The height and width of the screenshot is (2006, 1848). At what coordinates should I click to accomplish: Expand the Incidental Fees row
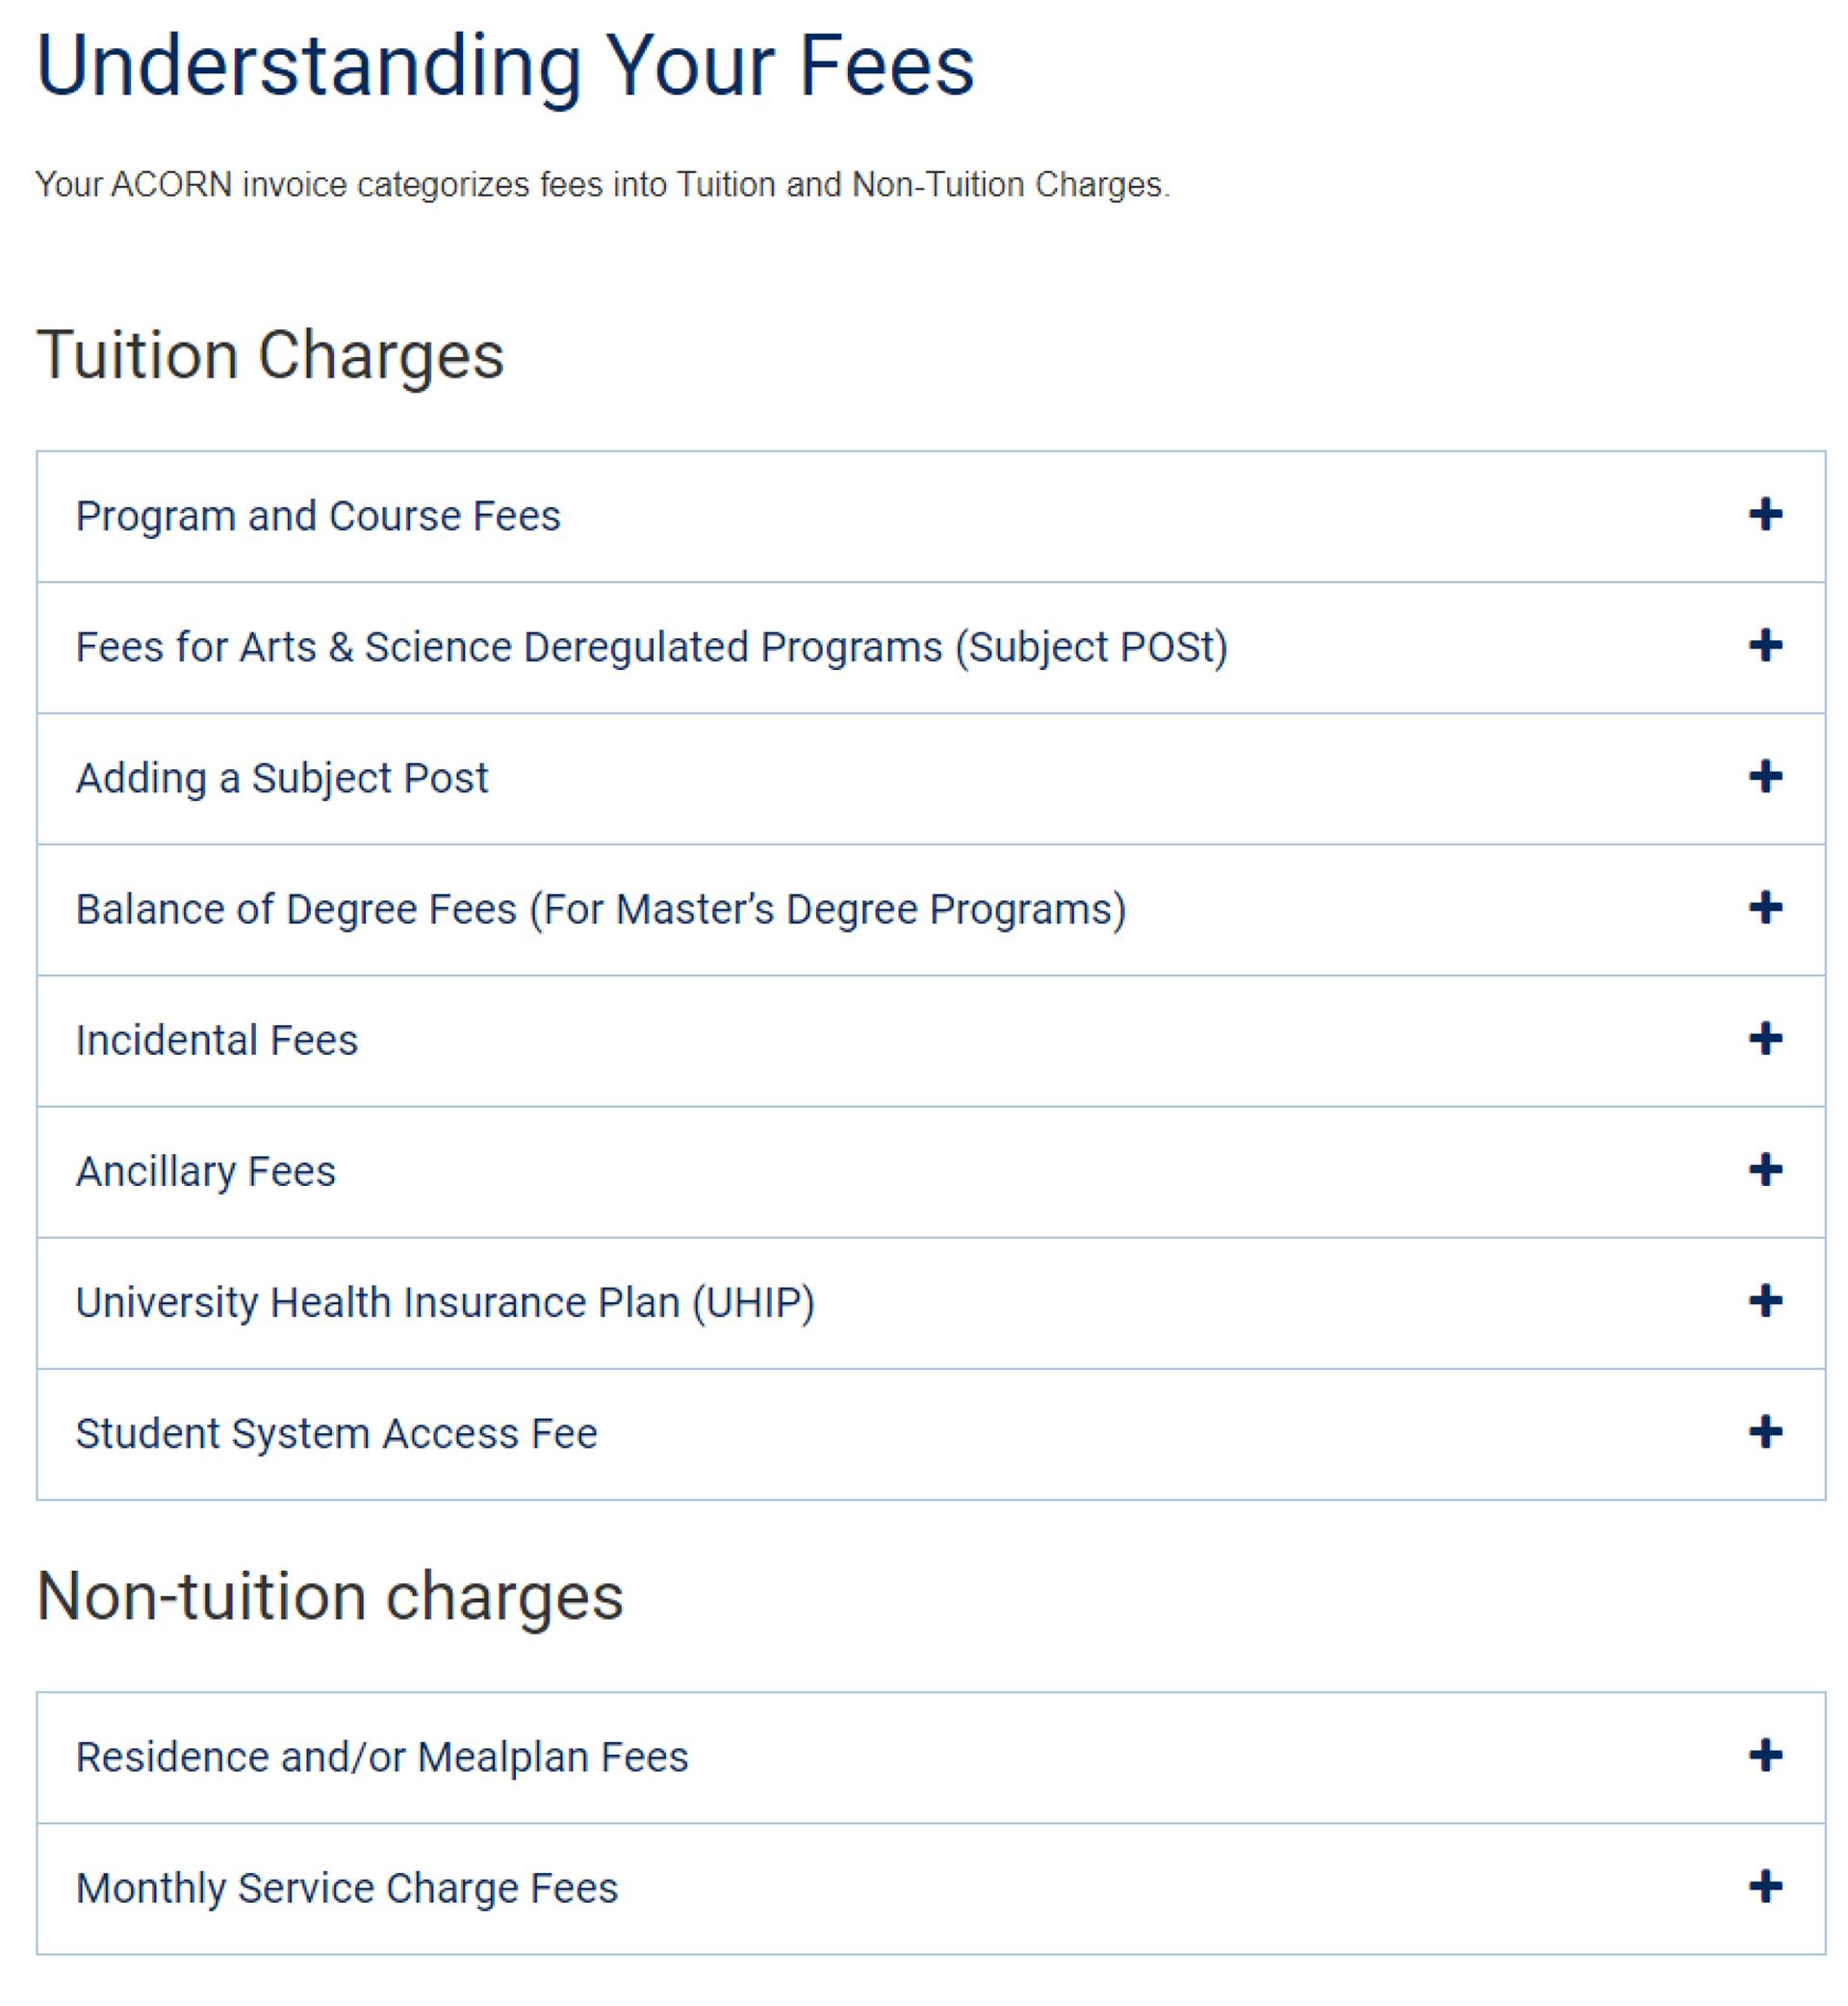point(931,1041)
